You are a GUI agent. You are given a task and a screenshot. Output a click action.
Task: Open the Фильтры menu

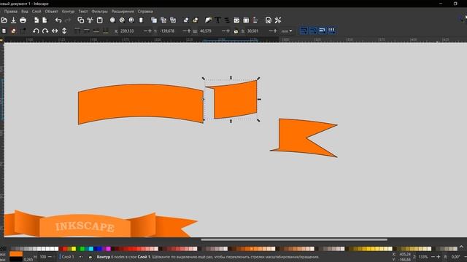tap(99, 12)
